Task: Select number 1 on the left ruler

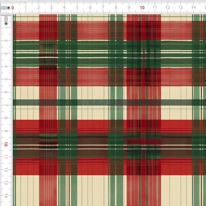Action: coord(6,27)
